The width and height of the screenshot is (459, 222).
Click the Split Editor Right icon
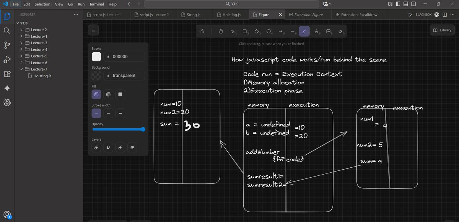coord(444,15)
